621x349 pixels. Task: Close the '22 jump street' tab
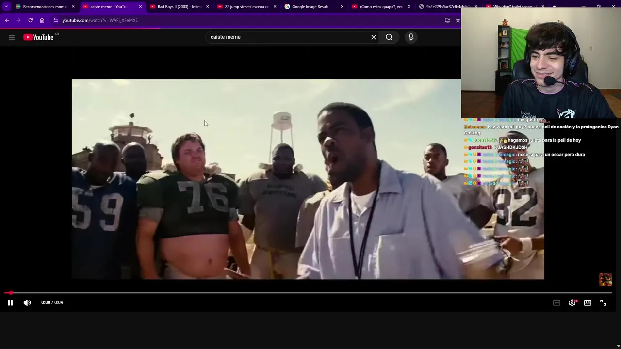[x=275, y=7]
